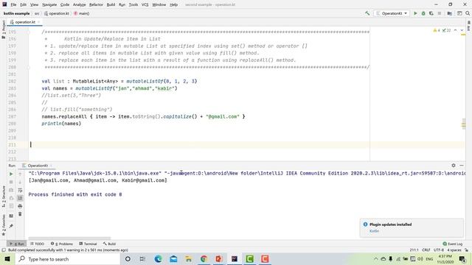Click the UTF-8 encoding selector

pyautogui.click(x=439, y=250)
